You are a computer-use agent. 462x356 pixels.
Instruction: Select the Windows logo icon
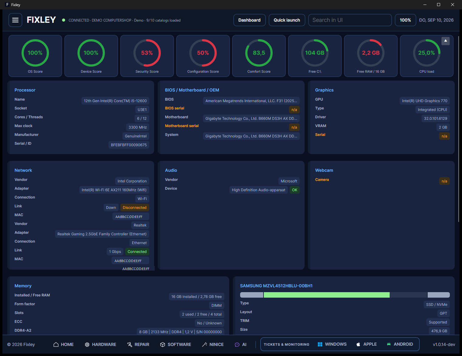320,344
